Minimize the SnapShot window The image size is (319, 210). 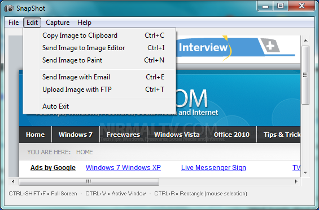pyautogui.click(x=265, y=6)
